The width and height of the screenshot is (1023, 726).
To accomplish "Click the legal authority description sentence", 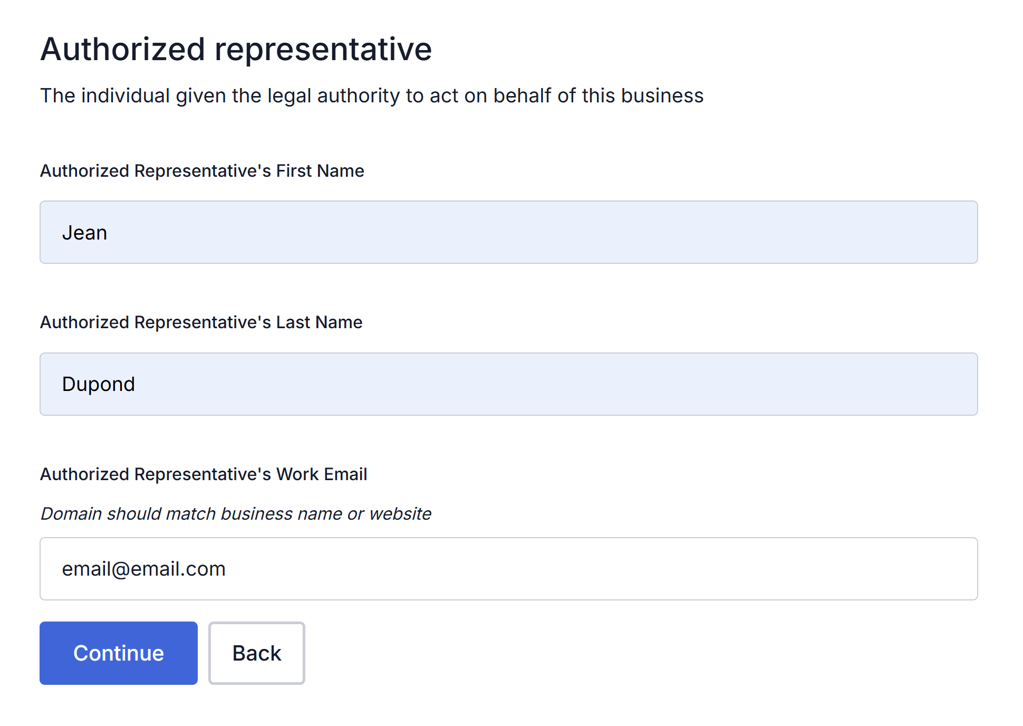I will 372,96.
